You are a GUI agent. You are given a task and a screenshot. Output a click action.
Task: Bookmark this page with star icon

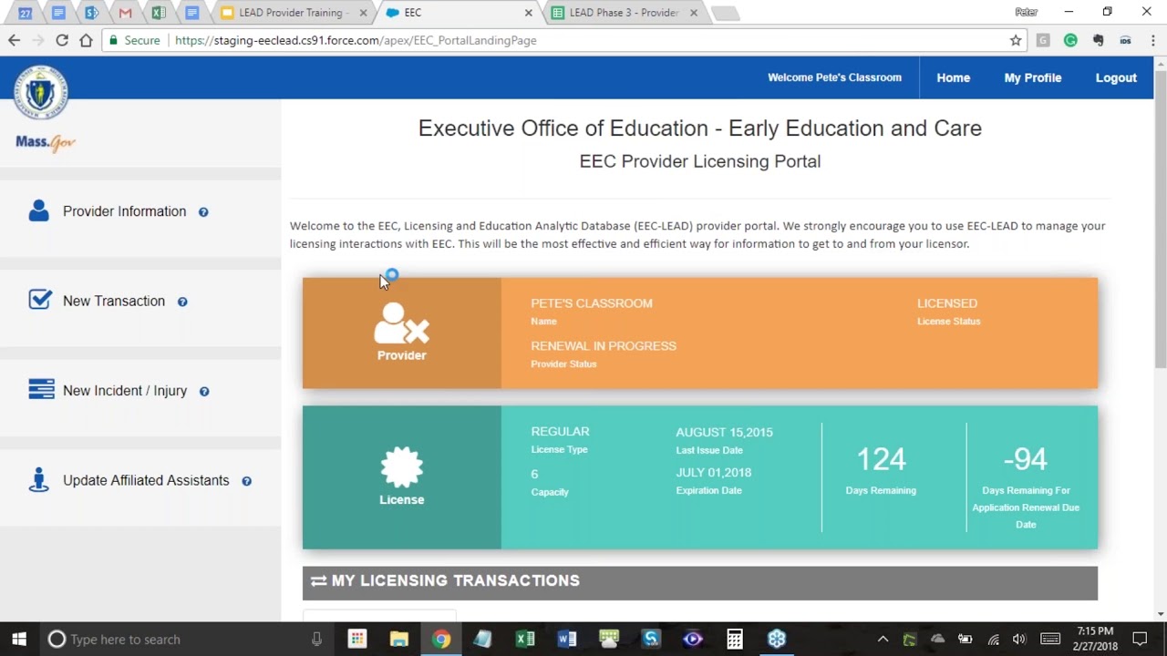(x=1016, y=40)
